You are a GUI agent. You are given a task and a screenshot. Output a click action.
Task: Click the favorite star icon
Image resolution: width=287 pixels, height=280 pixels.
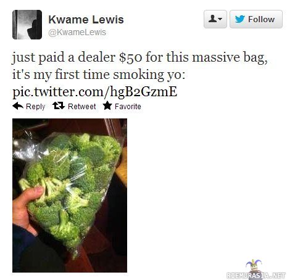107,105
